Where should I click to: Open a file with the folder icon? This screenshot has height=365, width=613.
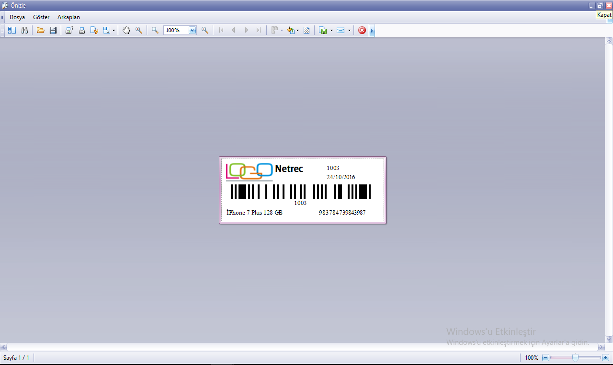click(41, 30)
